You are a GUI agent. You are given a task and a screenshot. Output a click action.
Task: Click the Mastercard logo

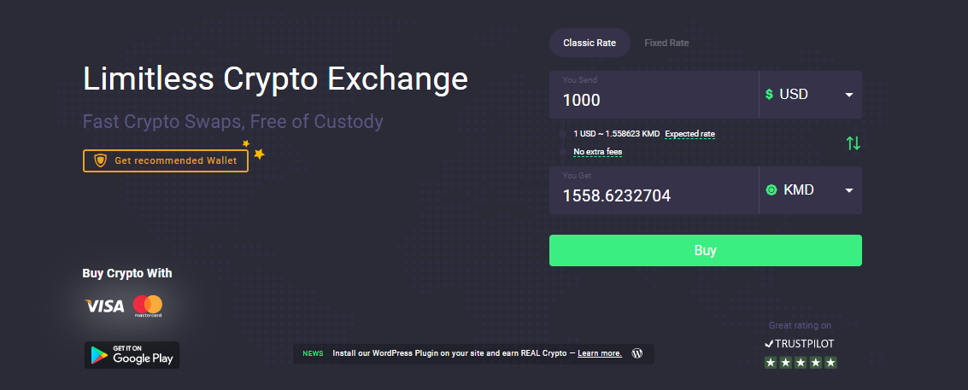coord(148,306)
